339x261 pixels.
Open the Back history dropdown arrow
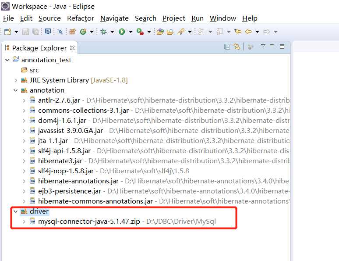257,32
